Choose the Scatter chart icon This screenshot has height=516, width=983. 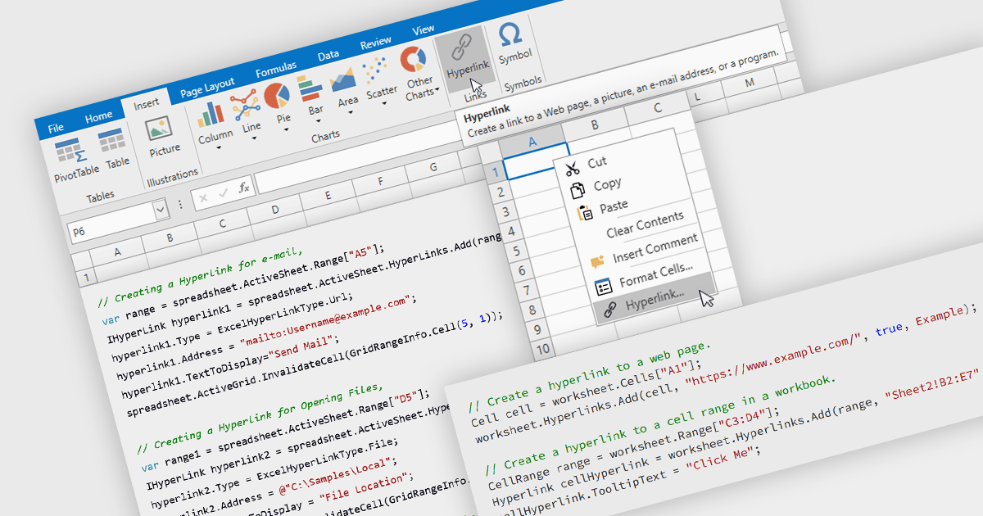coord(376,71)
